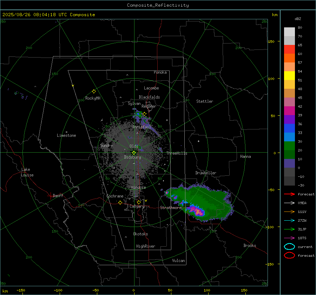Click the yellow diamond marker above Calgary
This screenshot has height=295, width=316.
click(x=139, y=202)
